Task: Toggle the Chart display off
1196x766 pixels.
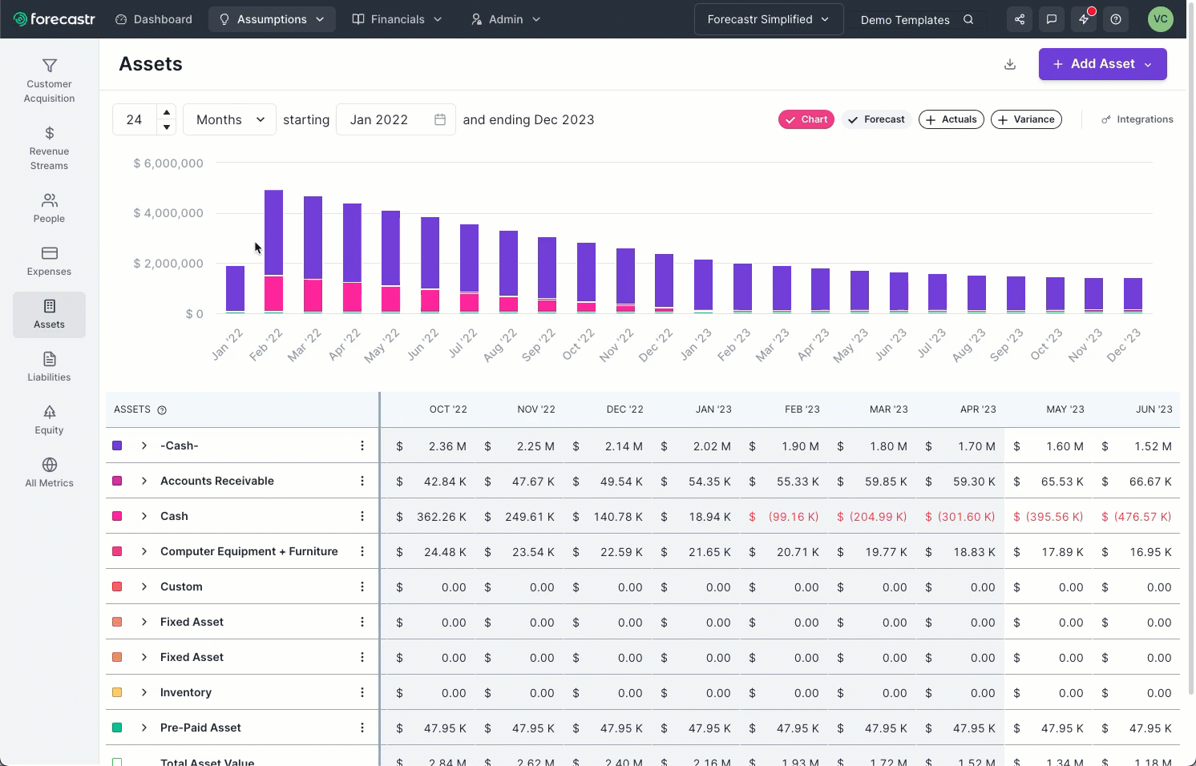Action: pos(806,119)
